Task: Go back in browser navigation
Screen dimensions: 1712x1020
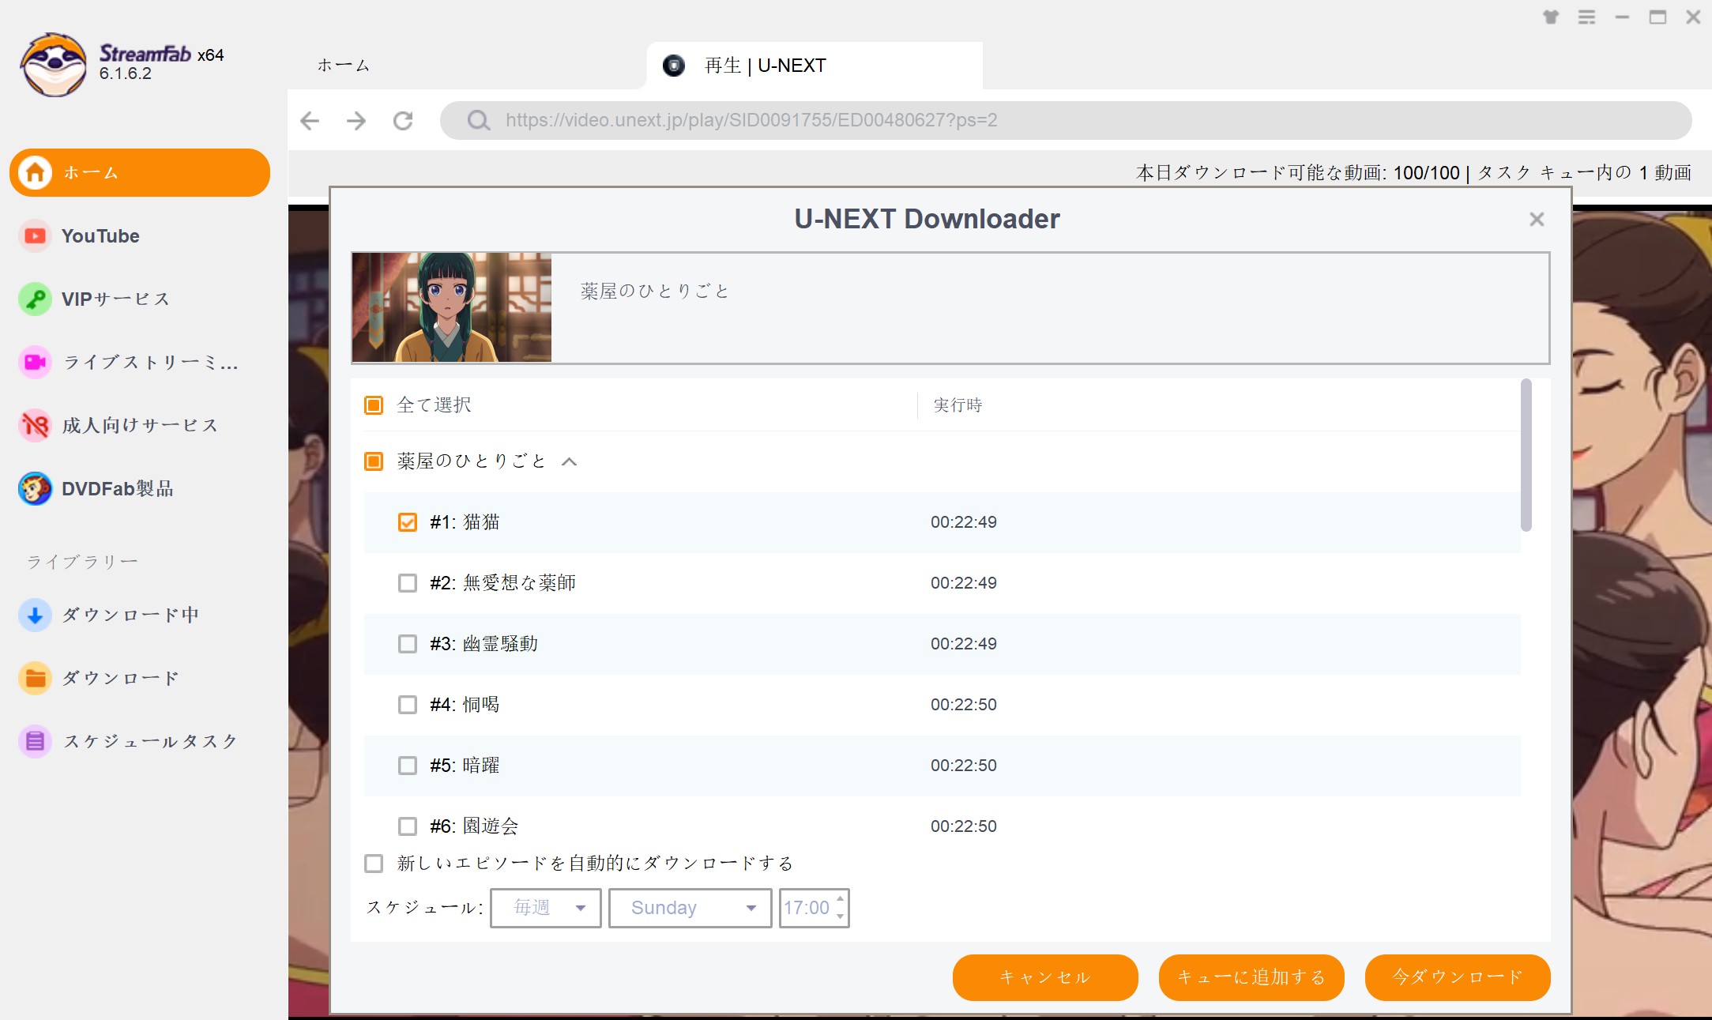Action: click(x=310, y=120)
